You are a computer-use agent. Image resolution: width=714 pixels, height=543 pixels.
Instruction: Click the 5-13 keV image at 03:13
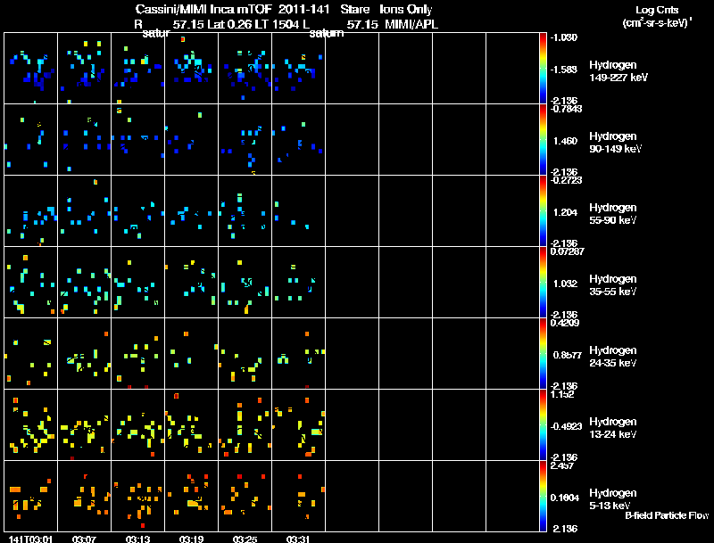(x=138, y=496)
